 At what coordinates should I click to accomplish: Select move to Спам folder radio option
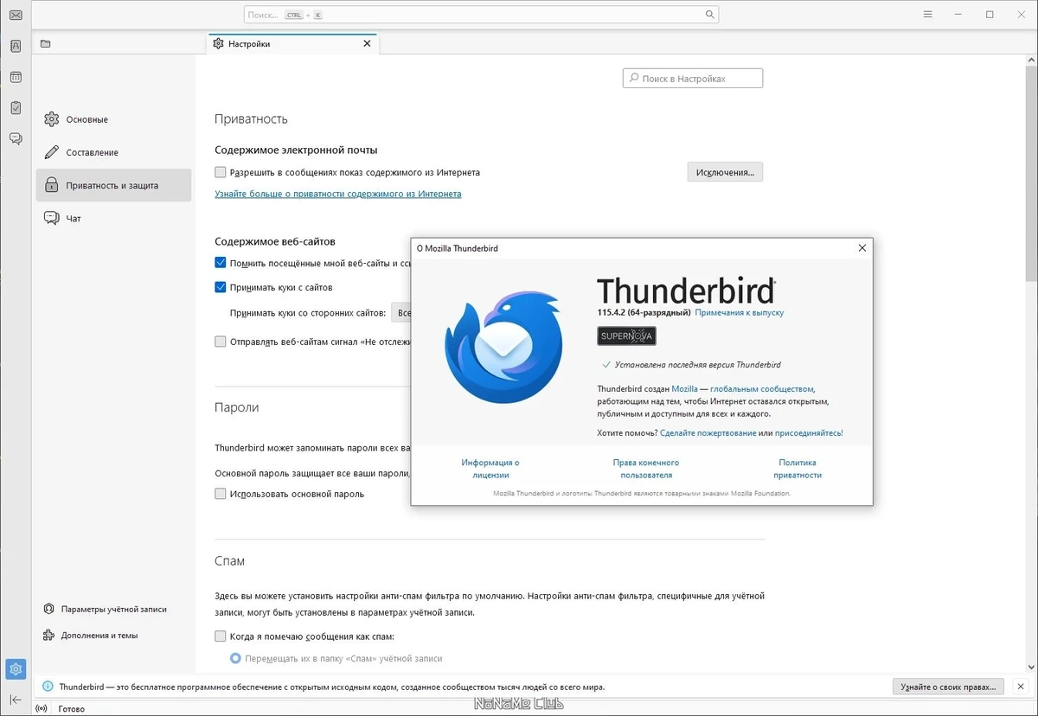pyautogui.click(x=235, y=658)
